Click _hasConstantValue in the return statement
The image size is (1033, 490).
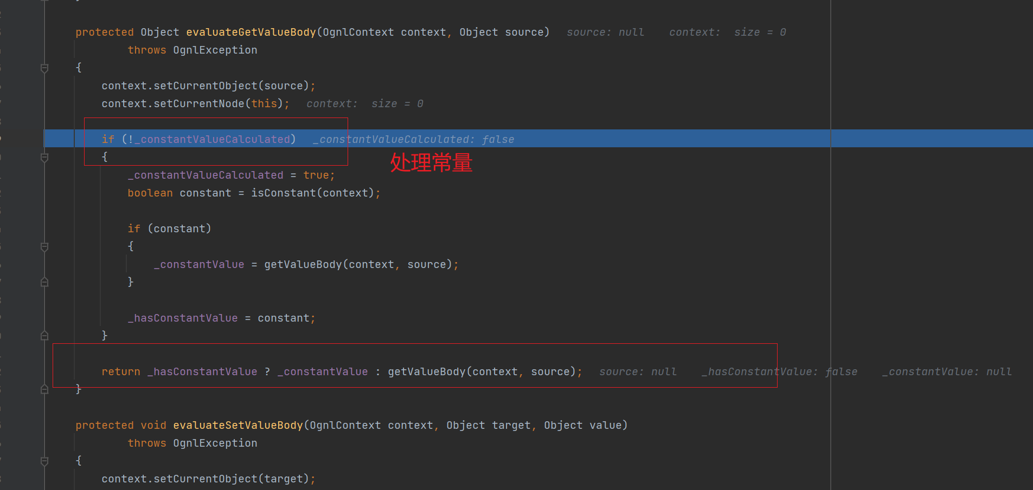(x=202, y=372)
